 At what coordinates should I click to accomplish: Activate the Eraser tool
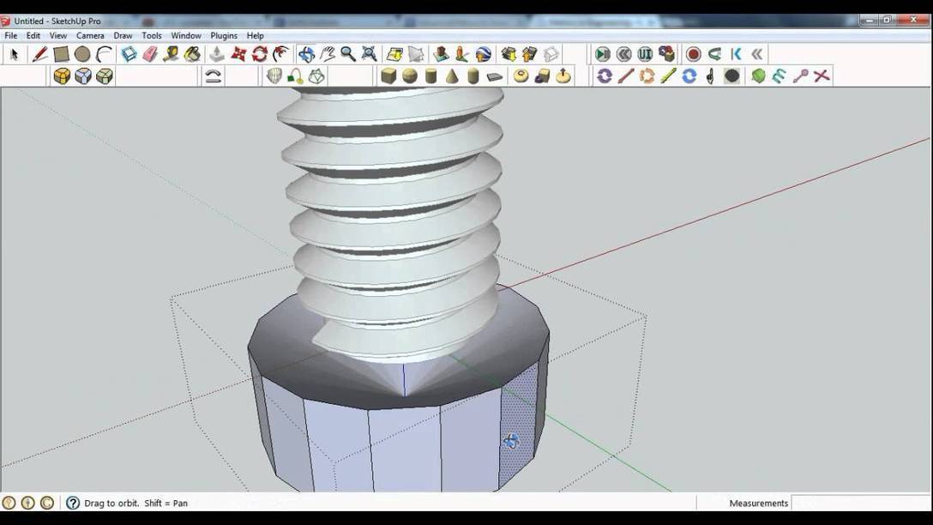point(150,53)
